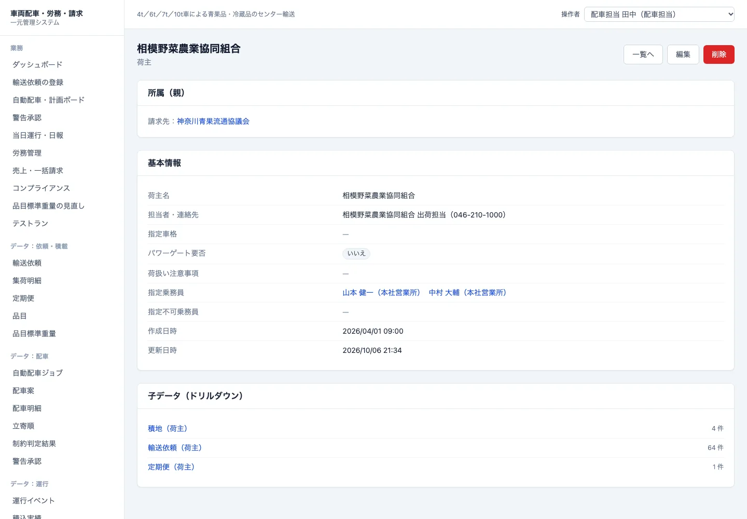The image size is (747, 519).
Task: Open 売上・一括請求 menu item
Action: pos(38,171)
